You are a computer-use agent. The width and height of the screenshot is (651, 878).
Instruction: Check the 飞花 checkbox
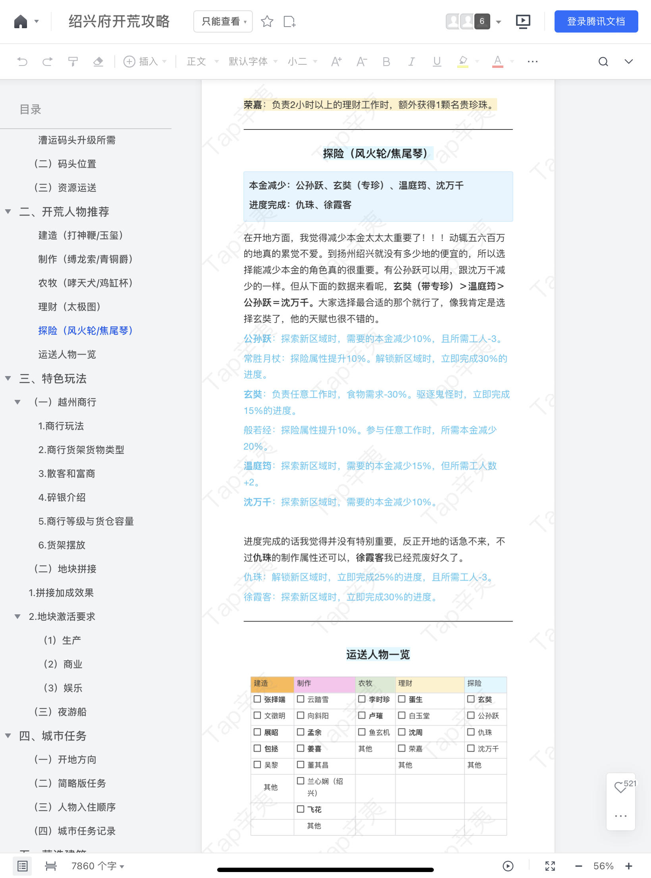coord(300,809)
